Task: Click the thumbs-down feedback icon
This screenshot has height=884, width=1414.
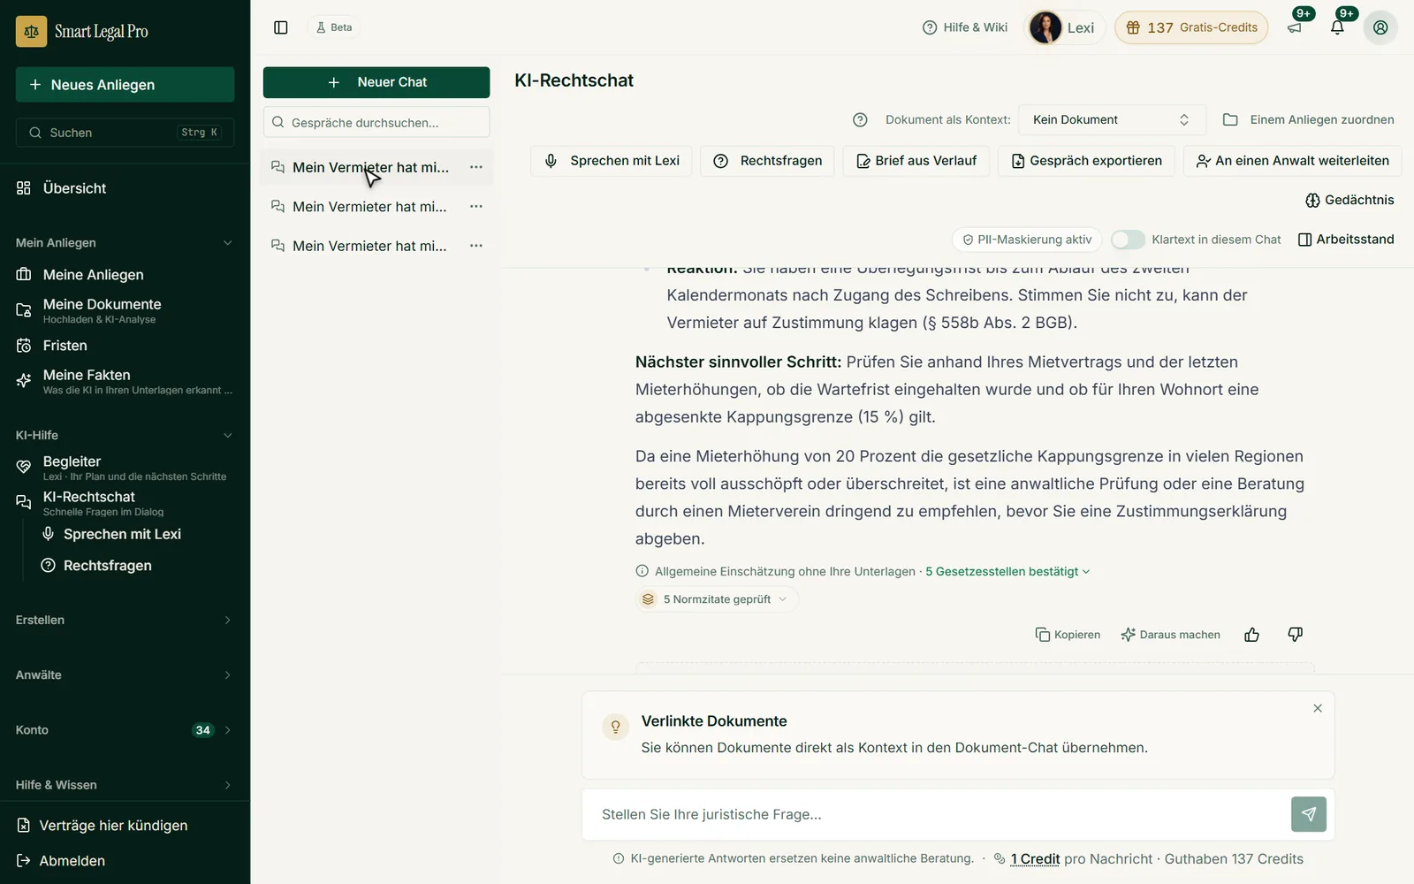Action: [1296, 635]
